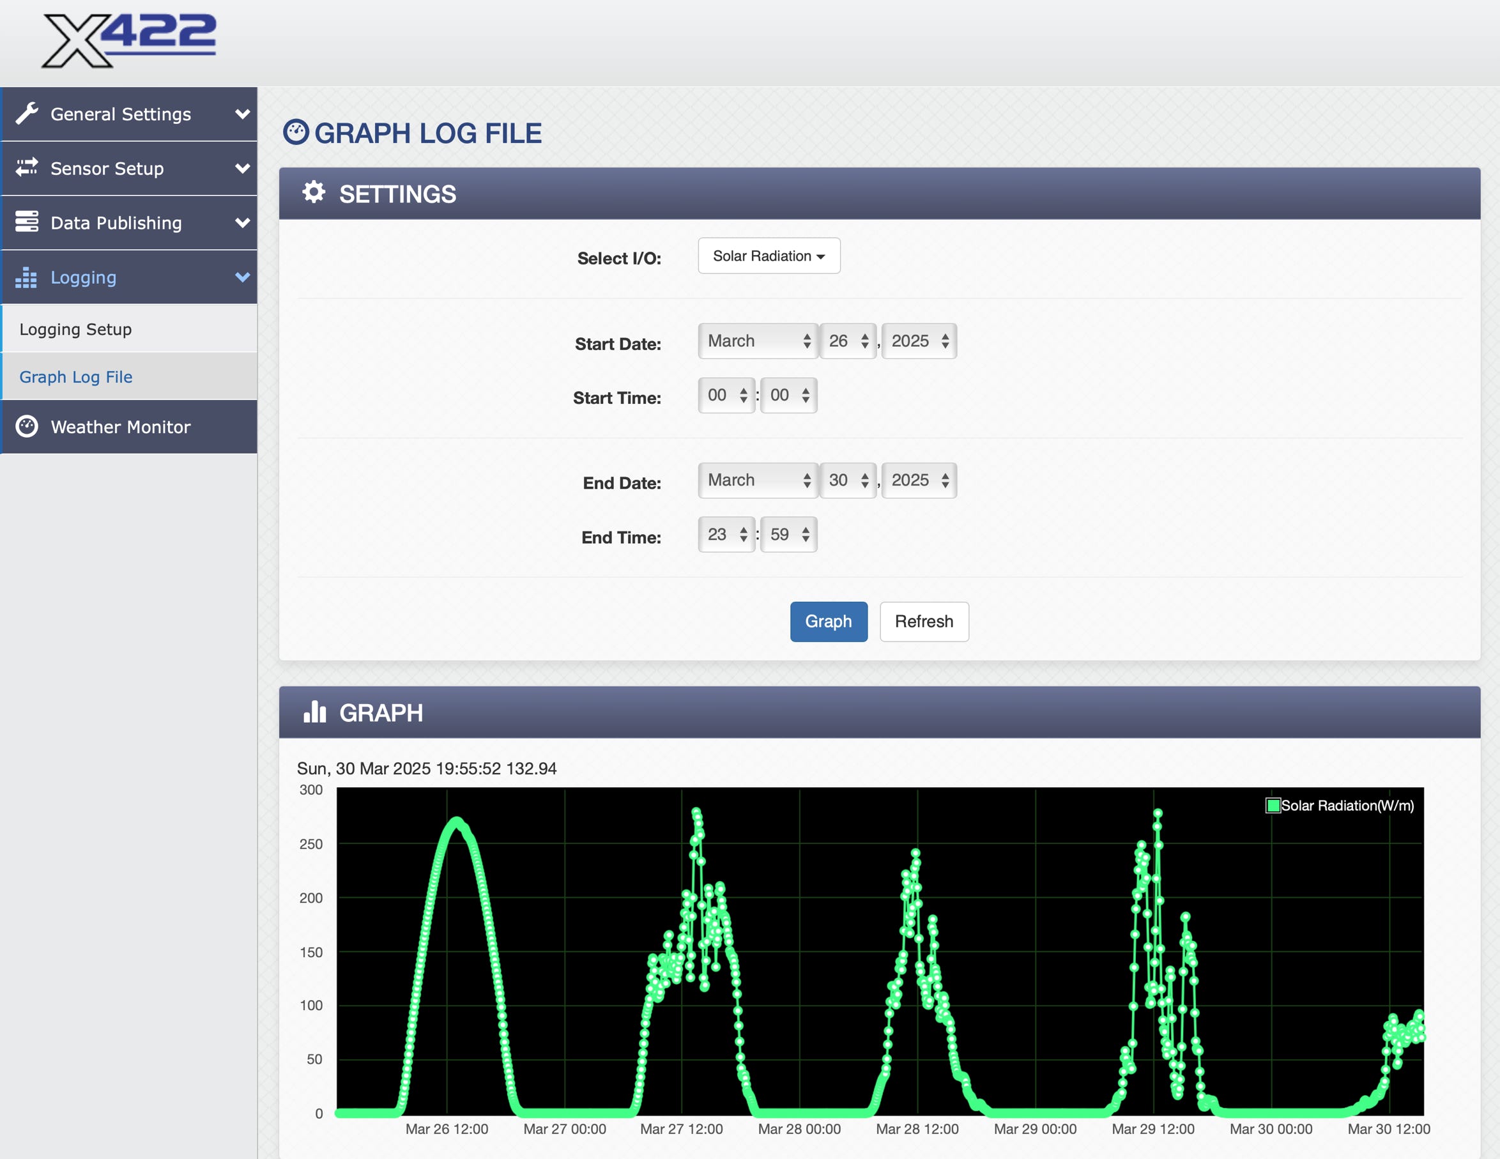
Task: Open the Solar Radiation I/O dropdown
Action: (x=769, y=256)
